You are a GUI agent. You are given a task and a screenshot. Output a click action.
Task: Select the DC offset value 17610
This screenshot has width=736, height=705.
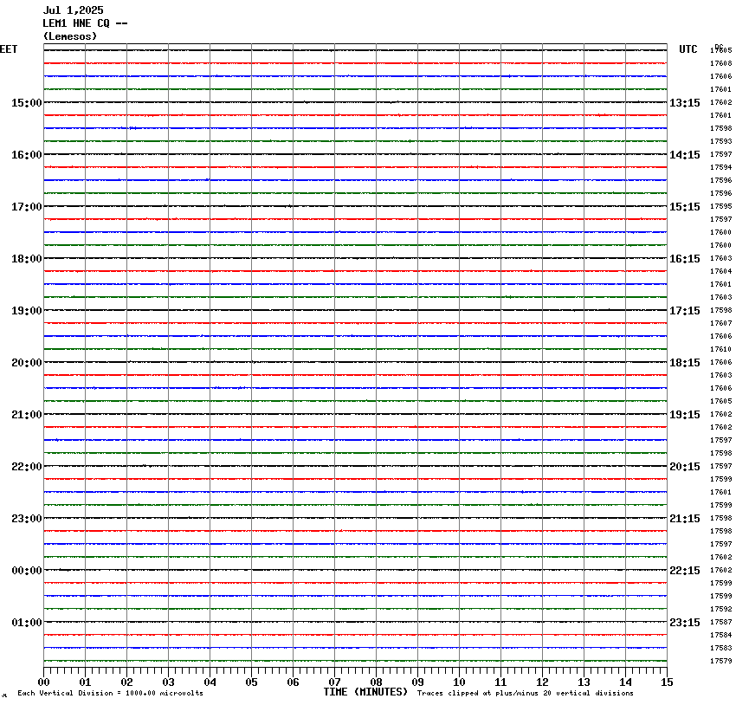pos(721,349)
